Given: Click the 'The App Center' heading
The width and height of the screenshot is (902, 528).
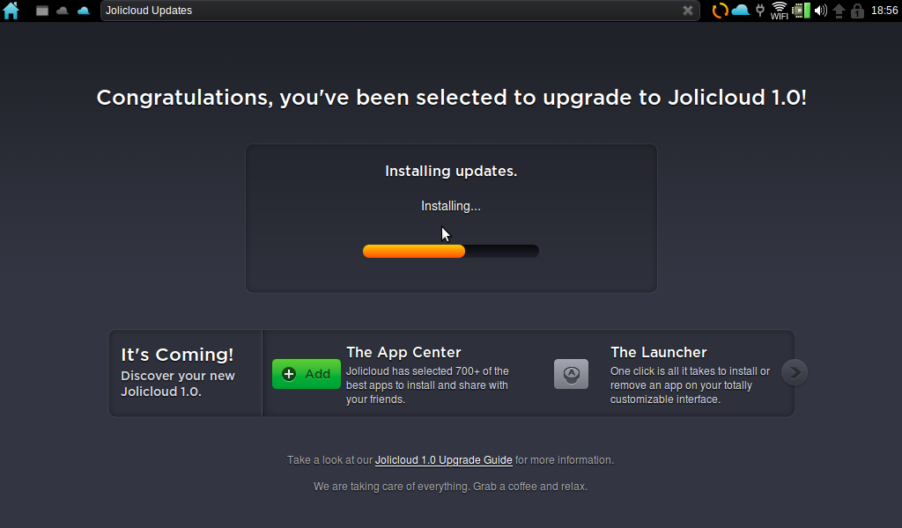Looking at the screenshot, I should (403, 352).
